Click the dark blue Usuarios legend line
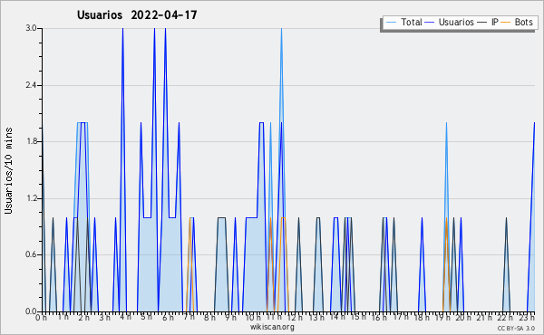 pyautogui.click(x=430, y=23)
